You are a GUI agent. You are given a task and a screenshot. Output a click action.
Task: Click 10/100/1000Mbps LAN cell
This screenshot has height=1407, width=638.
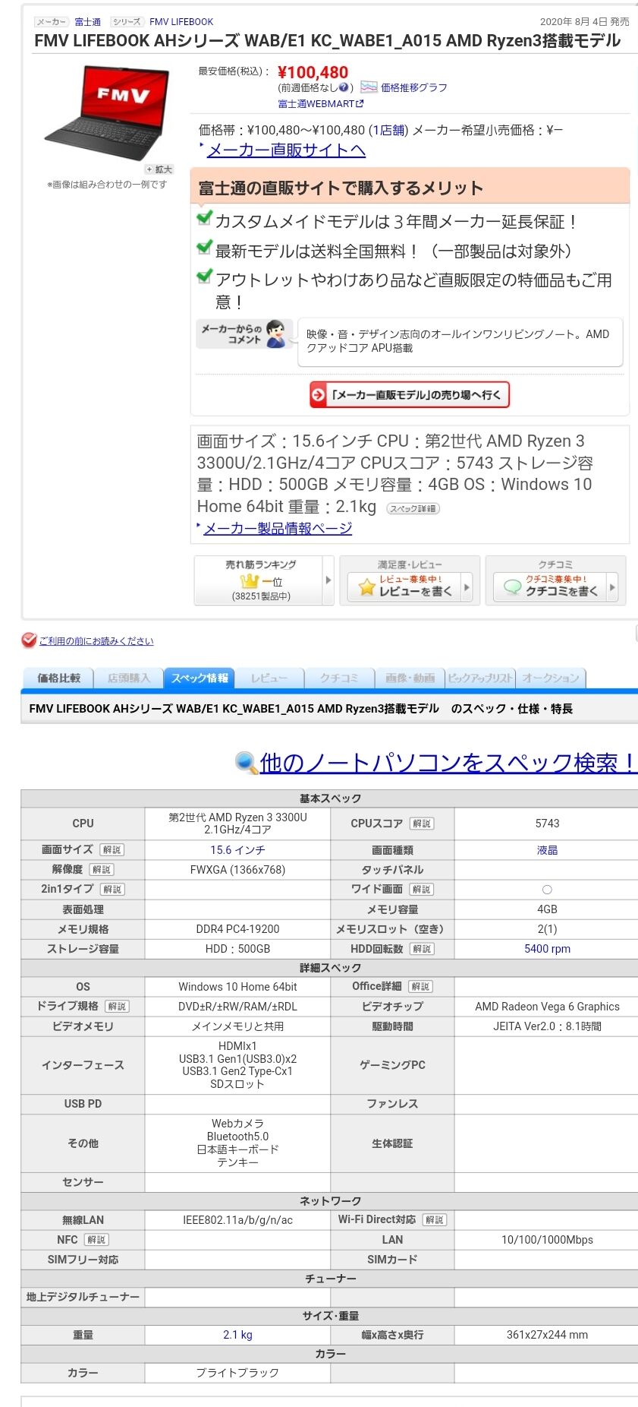point(547,1240)
